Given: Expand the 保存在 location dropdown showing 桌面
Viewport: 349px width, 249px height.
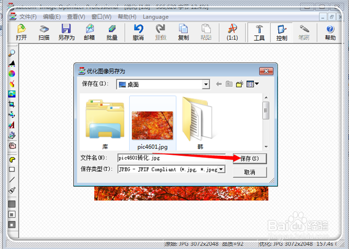Looking at the screenshot, I should tap(206, 84).
